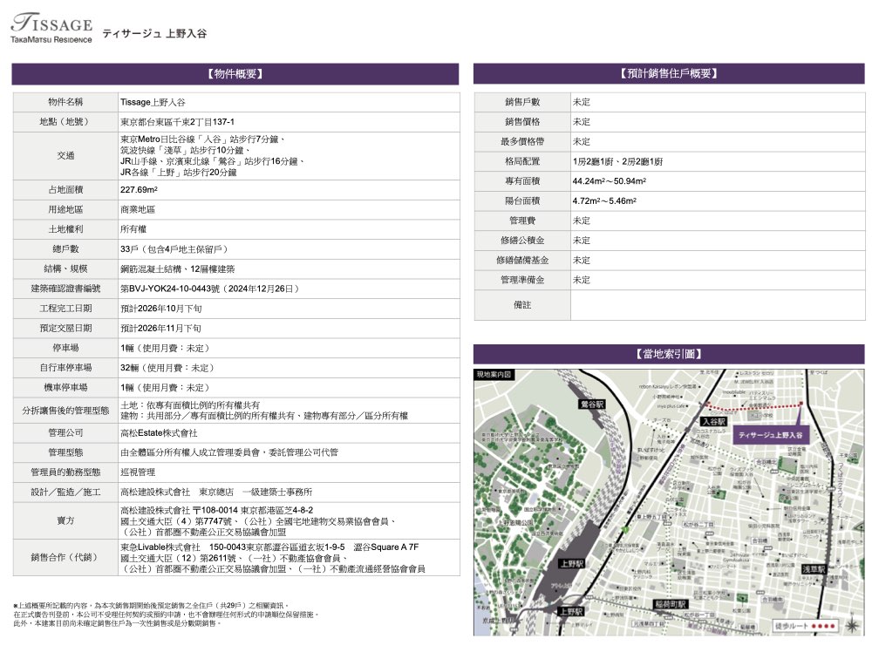Click the 機車停車場 row label
Viewport: 879px width, 659px height.
coord(65,387)
